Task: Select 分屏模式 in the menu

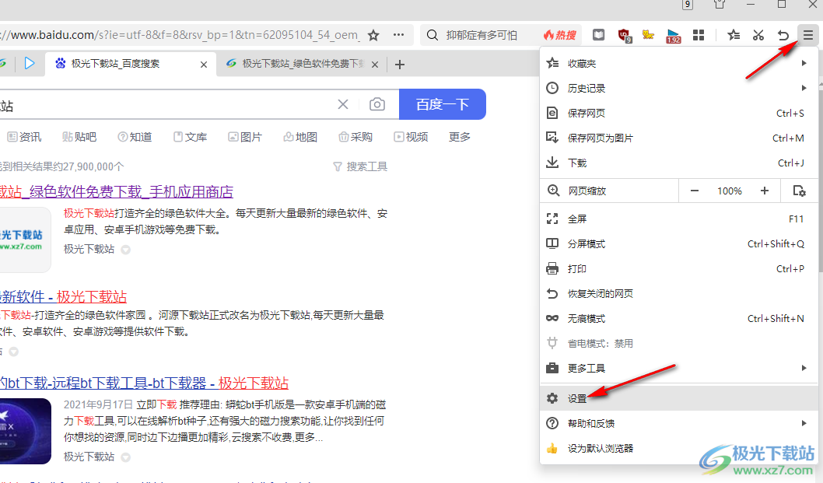Action: click(x=679, y=244)
